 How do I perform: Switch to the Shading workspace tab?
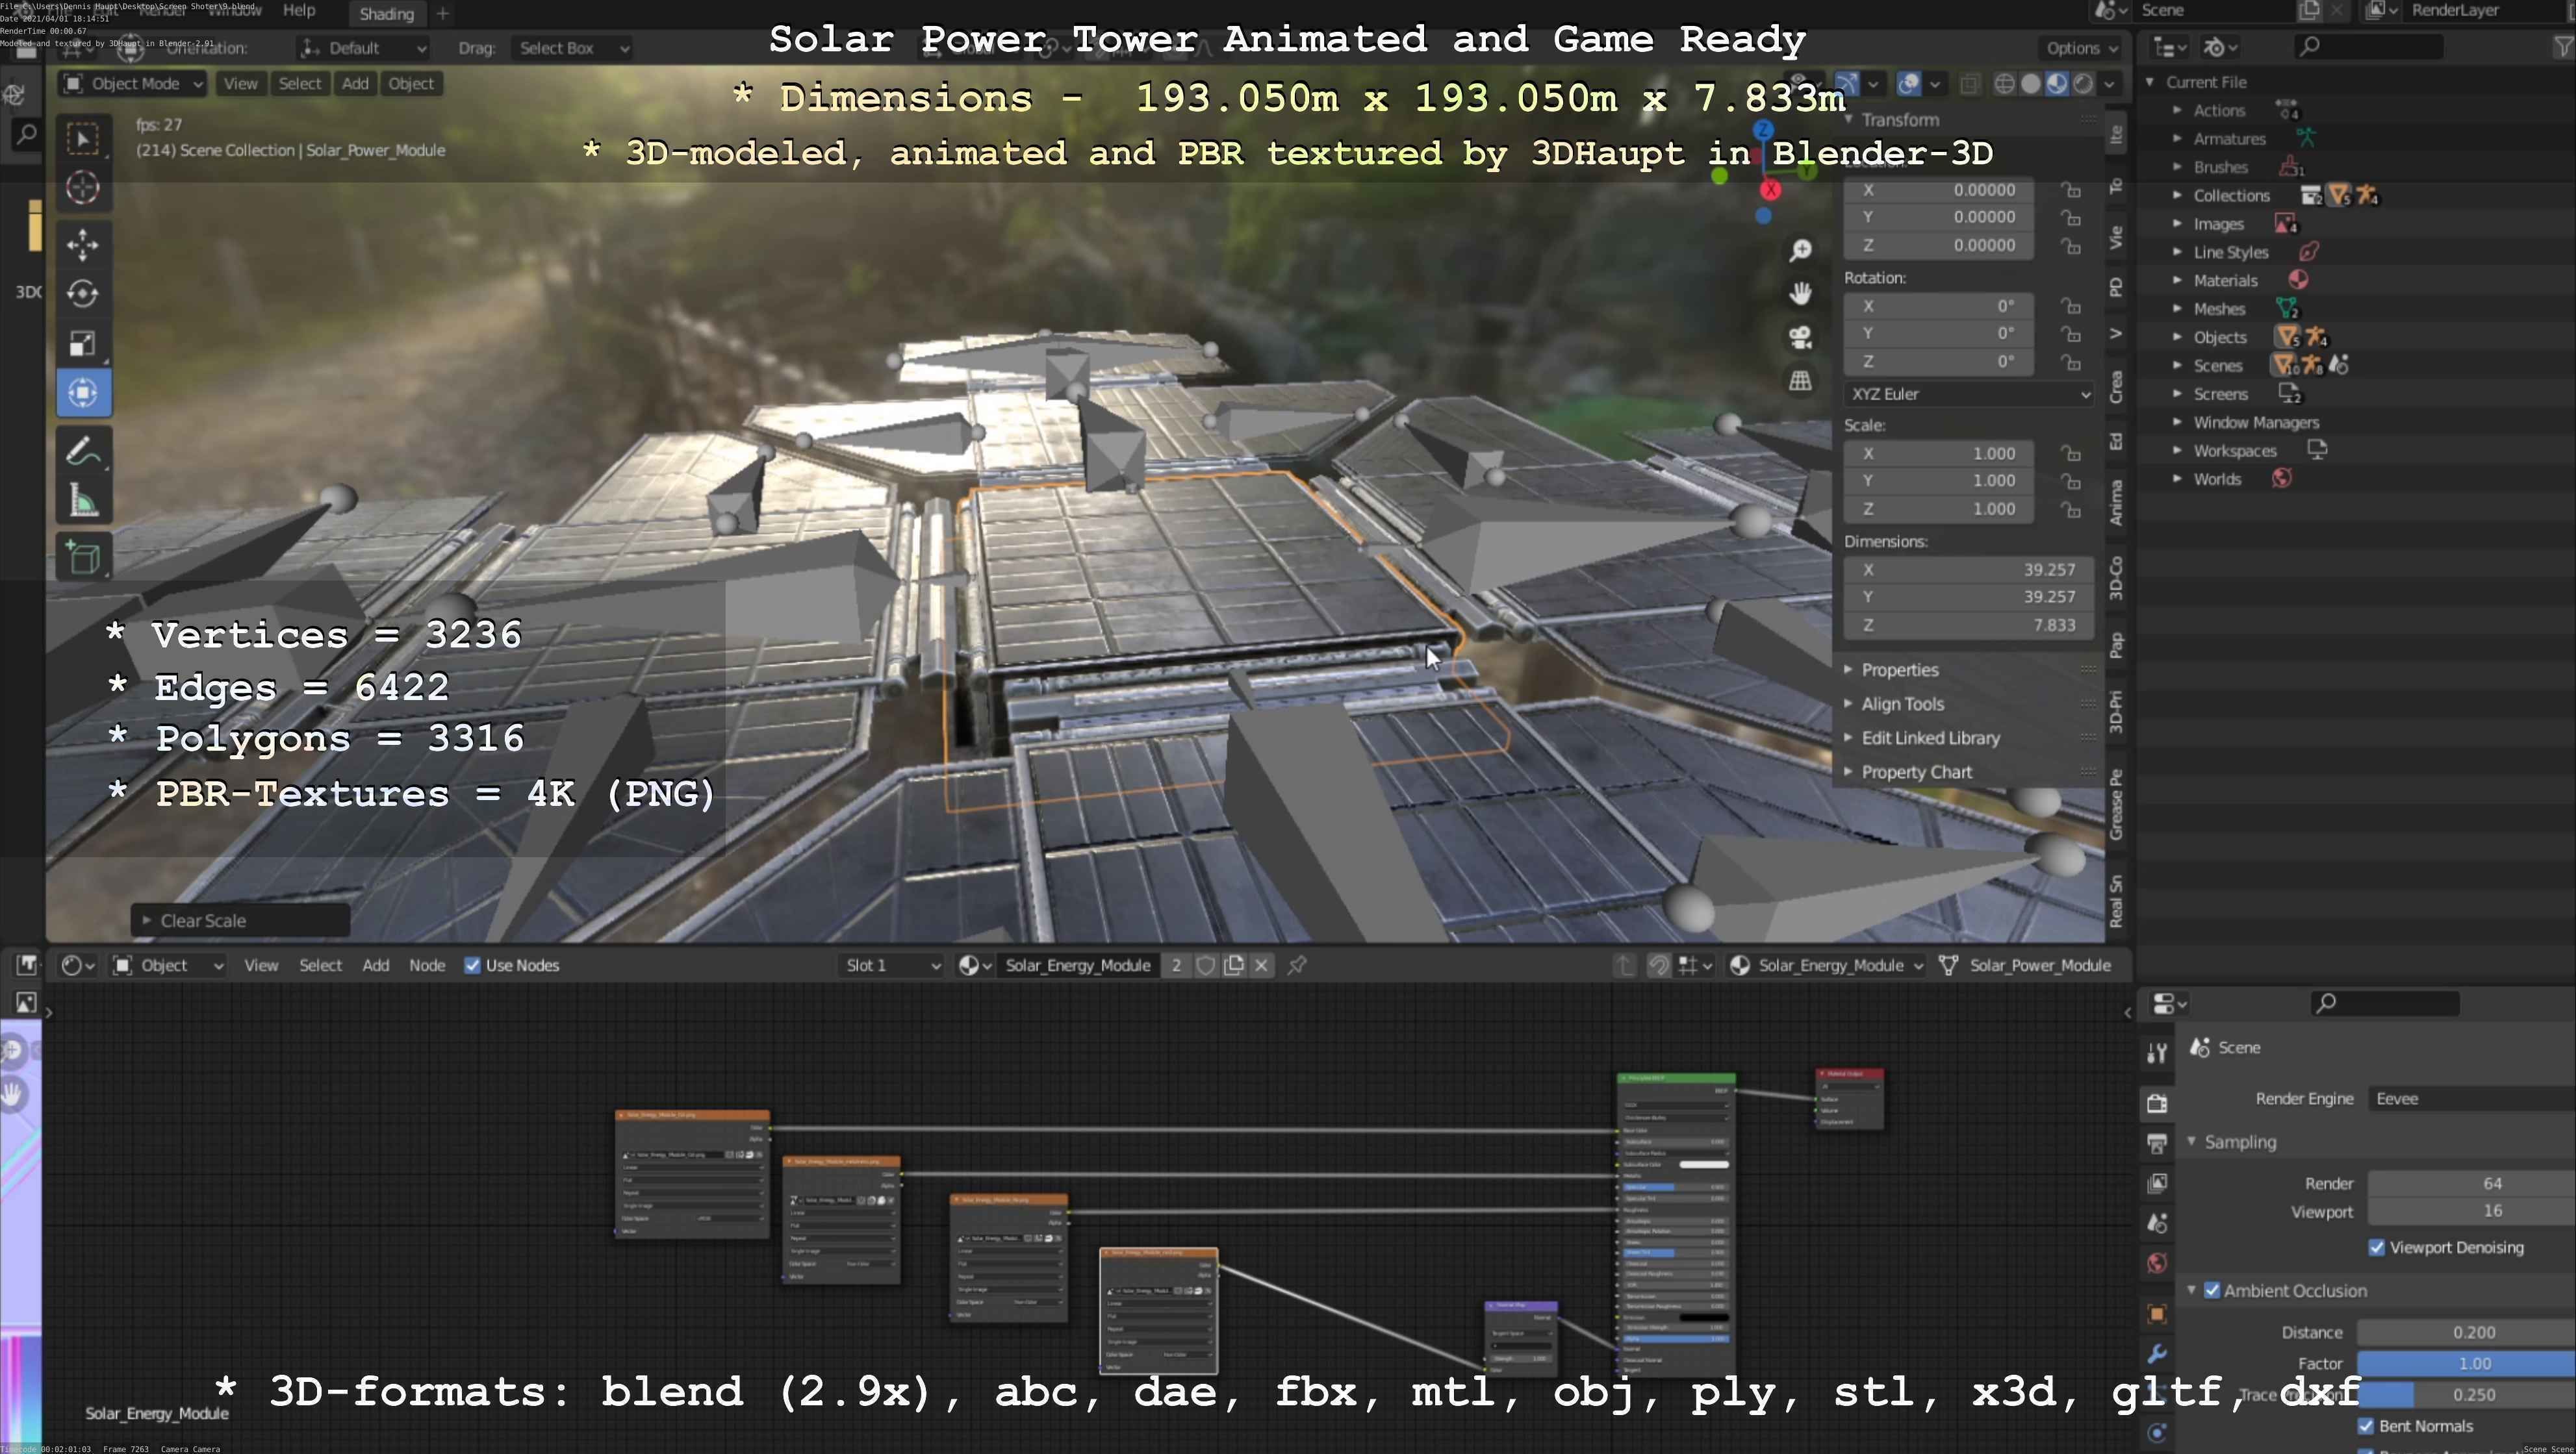(386, 14)
